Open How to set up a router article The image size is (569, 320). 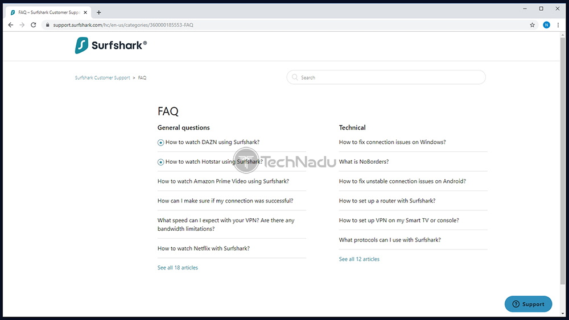coord(387,201)
